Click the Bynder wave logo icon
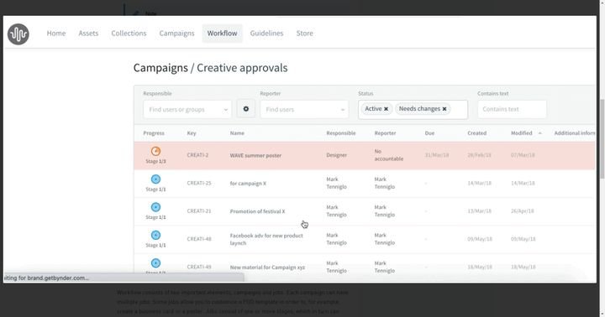Screen dimensions: 605x317 point(18,34)
